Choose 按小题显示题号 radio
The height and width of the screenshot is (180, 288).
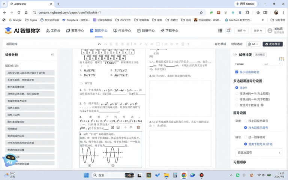pyautogui.click(x=245, y=121)
